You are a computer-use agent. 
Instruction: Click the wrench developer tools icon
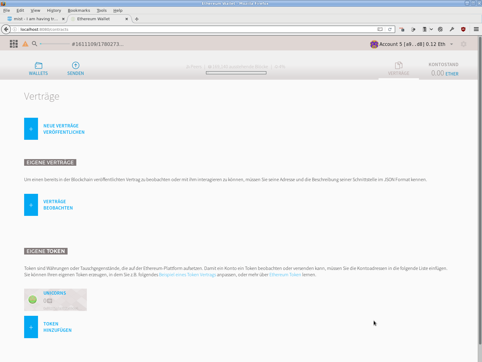point(452,29)
